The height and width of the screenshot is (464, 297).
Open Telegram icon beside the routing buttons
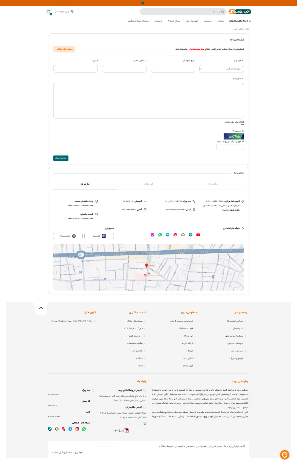coord(168,235)
